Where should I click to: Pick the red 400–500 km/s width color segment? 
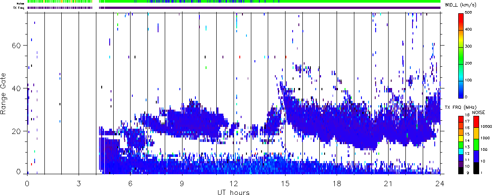click(461, 22)
